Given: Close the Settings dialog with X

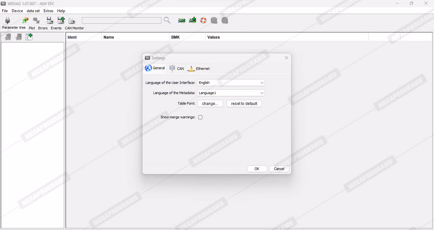Looking at the screenshot, I should 287,58.
